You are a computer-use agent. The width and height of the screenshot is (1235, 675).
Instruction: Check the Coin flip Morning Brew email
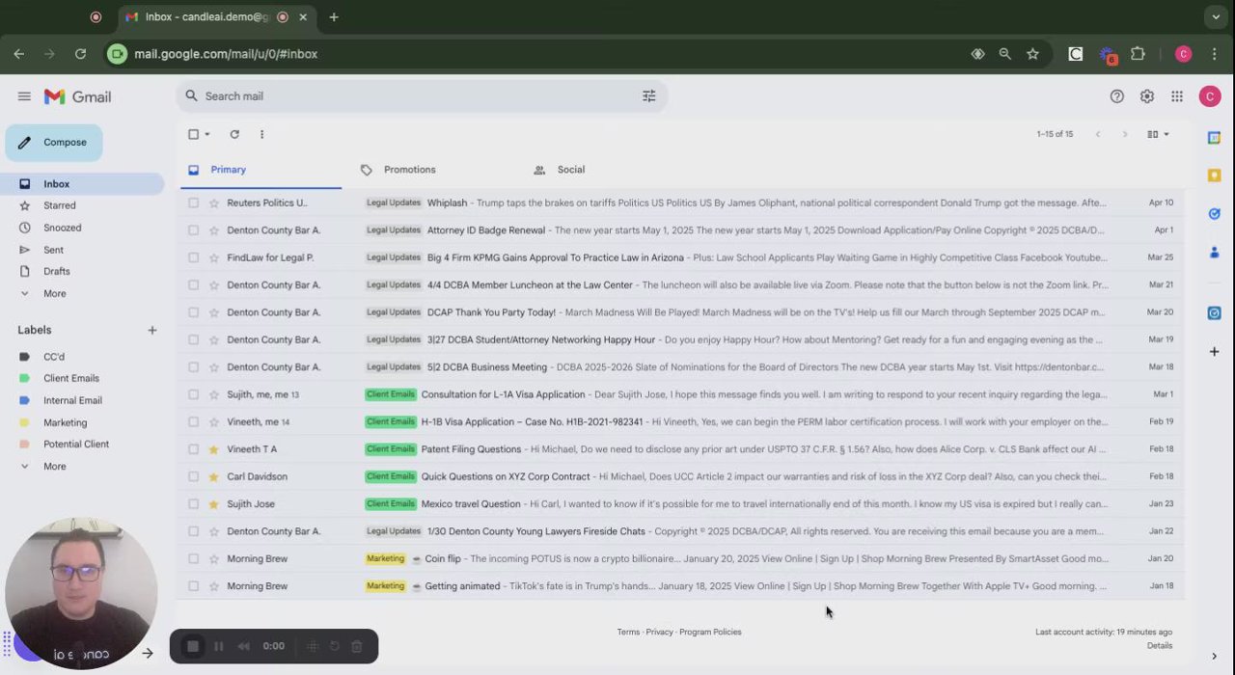pos(193,558)
